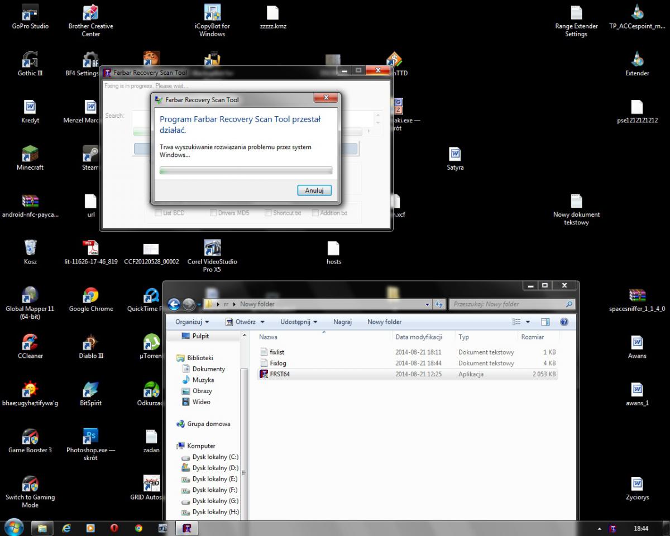Open the Windows Start button
Image resolution: width=670 pixels, height=536 pixels.
point(13,528)
